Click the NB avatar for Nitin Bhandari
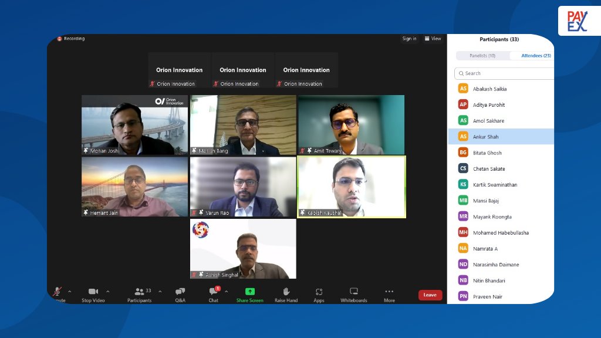Image resolution: width=601 pixels, height=338 pixels. 463,280
